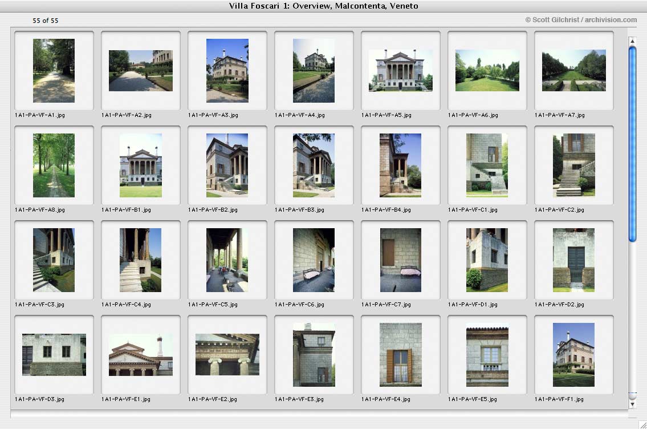This screenshot has height=429, width=647.
Task: Select the tree avenue thumbnail 1A1-PA-VF-A8.jpg
Action: 54,165
